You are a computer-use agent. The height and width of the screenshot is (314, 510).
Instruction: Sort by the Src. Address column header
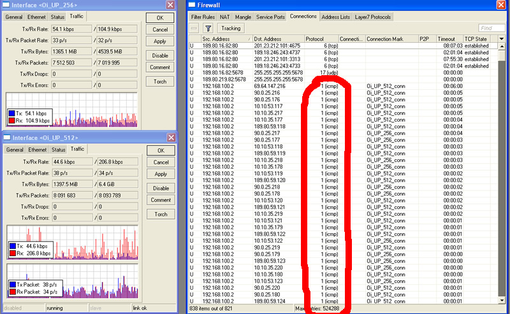tap(227, 39)
